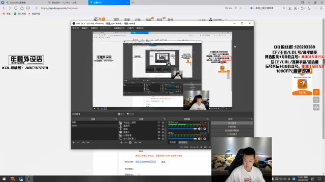Toggle visibility eye of display capture source
The width and height of the screenshot is (325, 182).
[x=159, y=139]
